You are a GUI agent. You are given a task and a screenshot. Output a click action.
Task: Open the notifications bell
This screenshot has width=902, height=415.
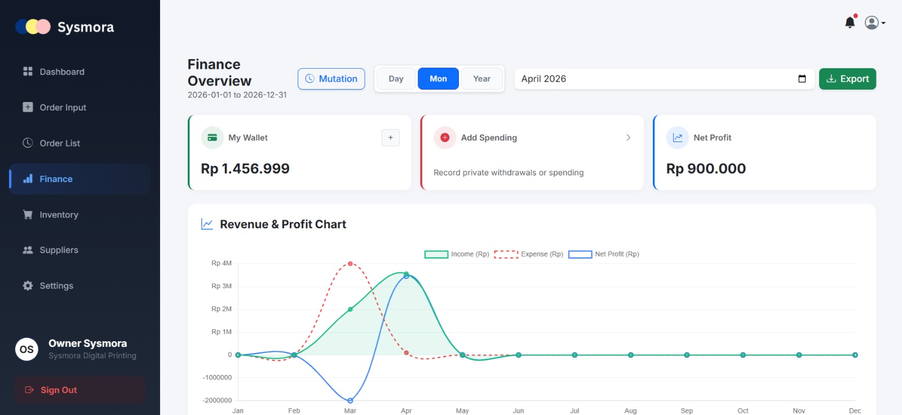[850, 22]
